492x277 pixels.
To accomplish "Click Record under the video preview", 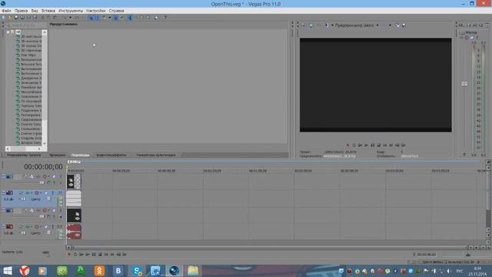I will tap(347, 145).
